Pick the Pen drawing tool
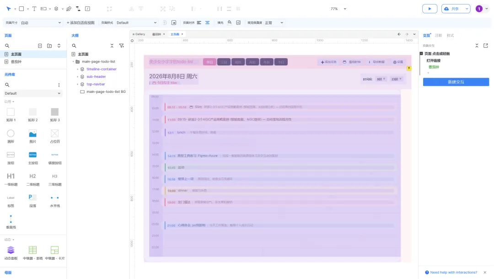Screen dimensions: 494x279 pyautogui.click(x=69, y=9)
